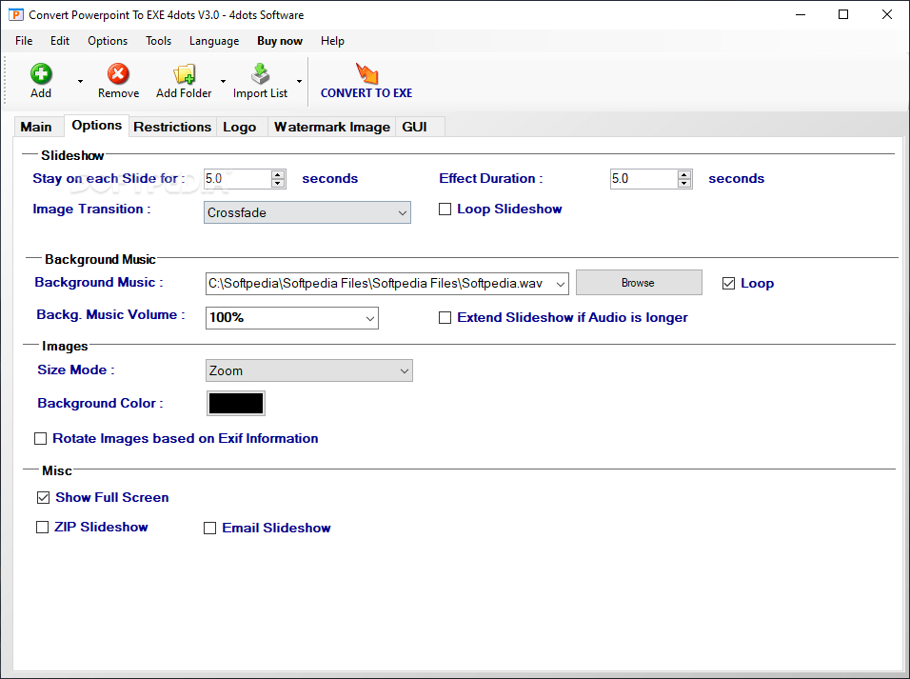
Task: Open the Backg. Music Volume 100% dropdown
Action: pos(292,318)
